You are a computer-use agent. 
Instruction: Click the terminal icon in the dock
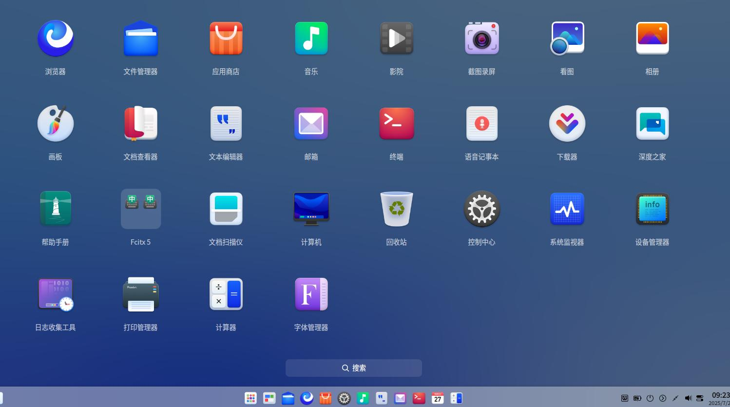click(x=419, y=398)
